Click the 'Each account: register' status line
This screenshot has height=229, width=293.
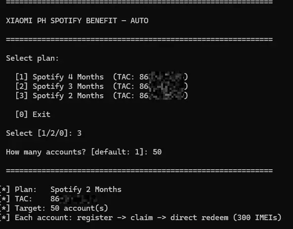tap(140, 218)
